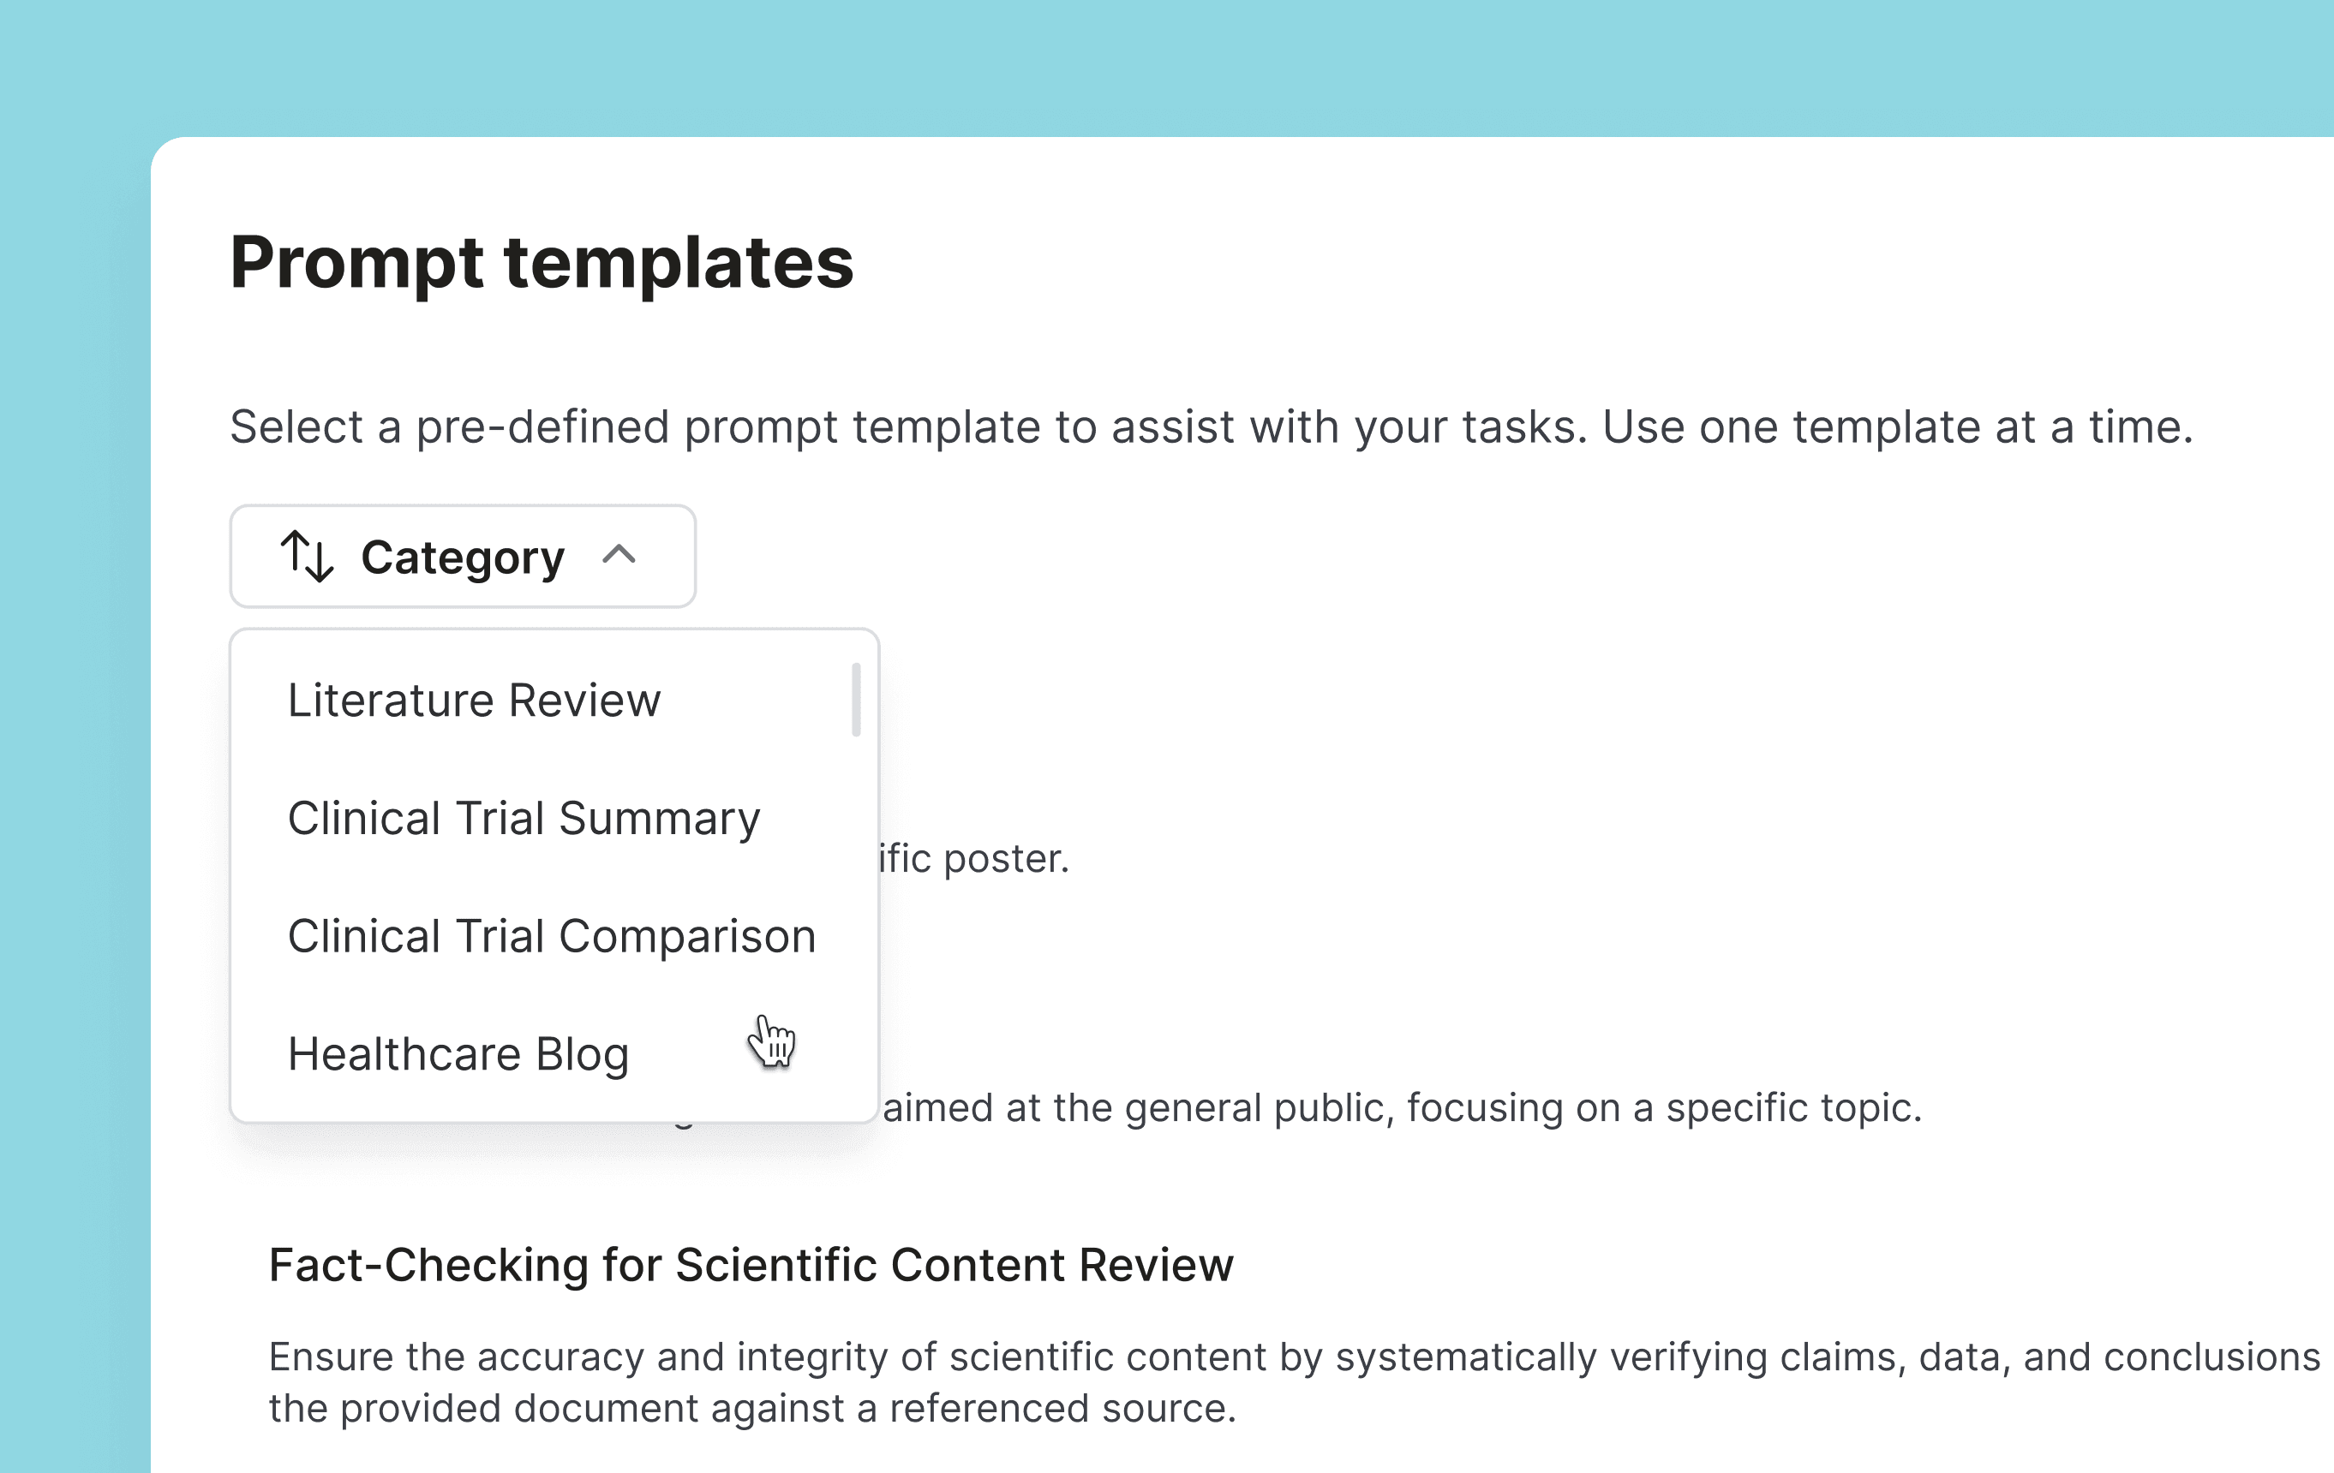Click the "focusing on a specific topic" phrase
The height and width of the screenshot is (1473, 2334).
click(x=1663, y=1107)
